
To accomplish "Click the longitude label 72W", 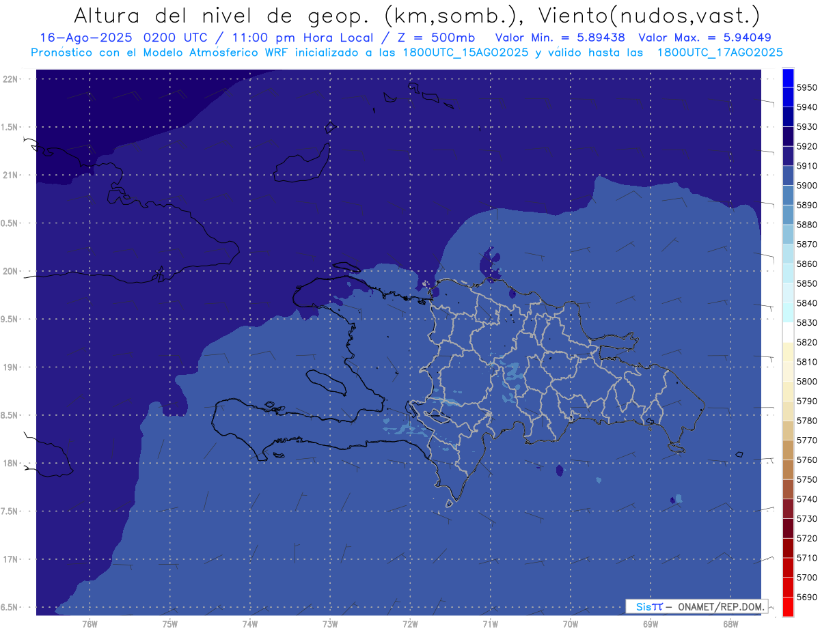I will coord(411,623).
